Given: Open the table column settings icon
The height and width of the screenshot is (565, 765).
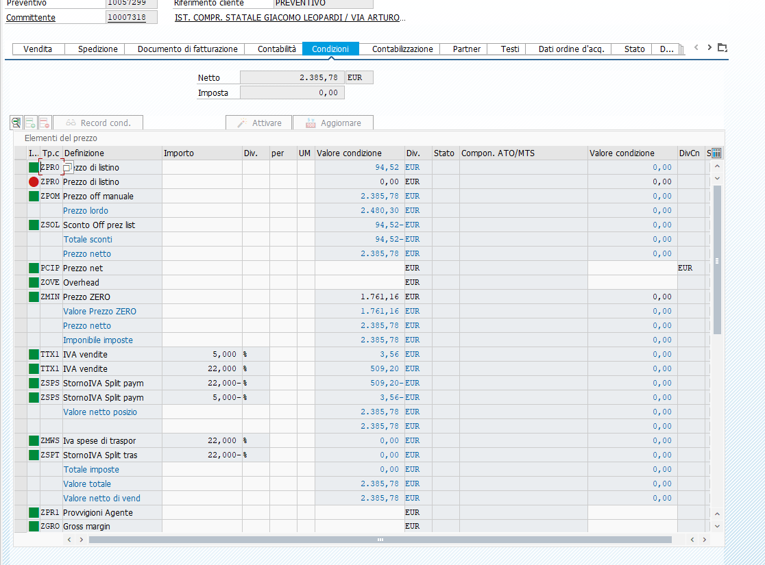Looking at the screenshot, I should click(716, 153).
